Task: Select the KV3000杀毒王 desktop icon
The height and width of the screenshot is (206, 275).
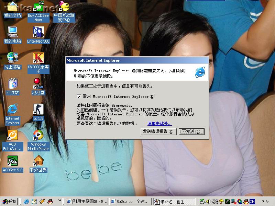Action: (x=38, y=63)
